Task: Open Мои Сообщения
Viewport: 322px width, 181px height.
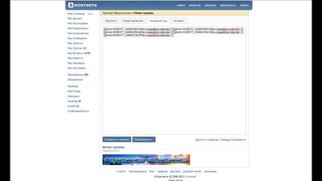Action: point(77,38)
